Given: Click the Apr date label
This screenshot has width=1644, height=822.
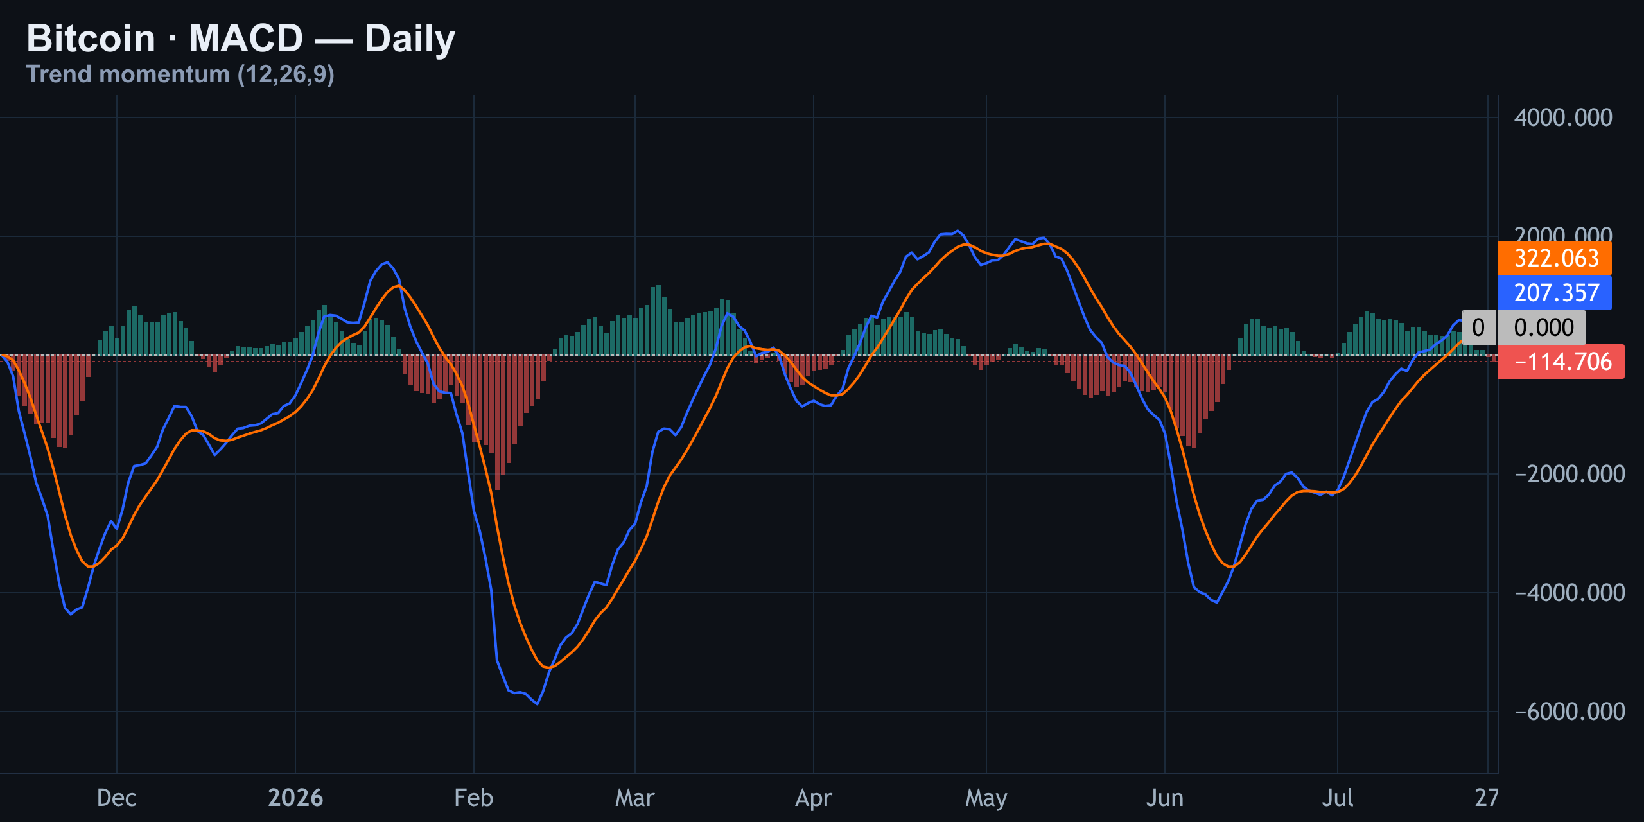Looking at the screenshot, I should [813, 798].
